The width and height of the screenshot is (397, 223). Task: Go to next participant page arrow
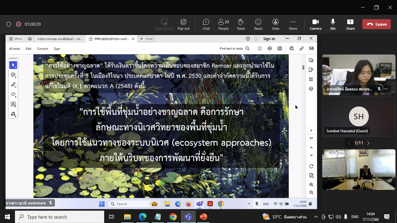(x=368, y=143)
